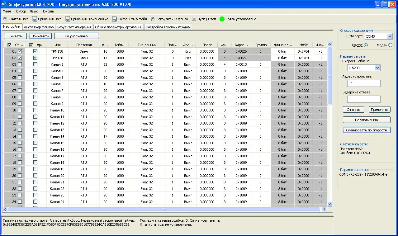Click the 'Считать все' toolbar icon
Screen dimensions: 398x236
pos(5,19)
